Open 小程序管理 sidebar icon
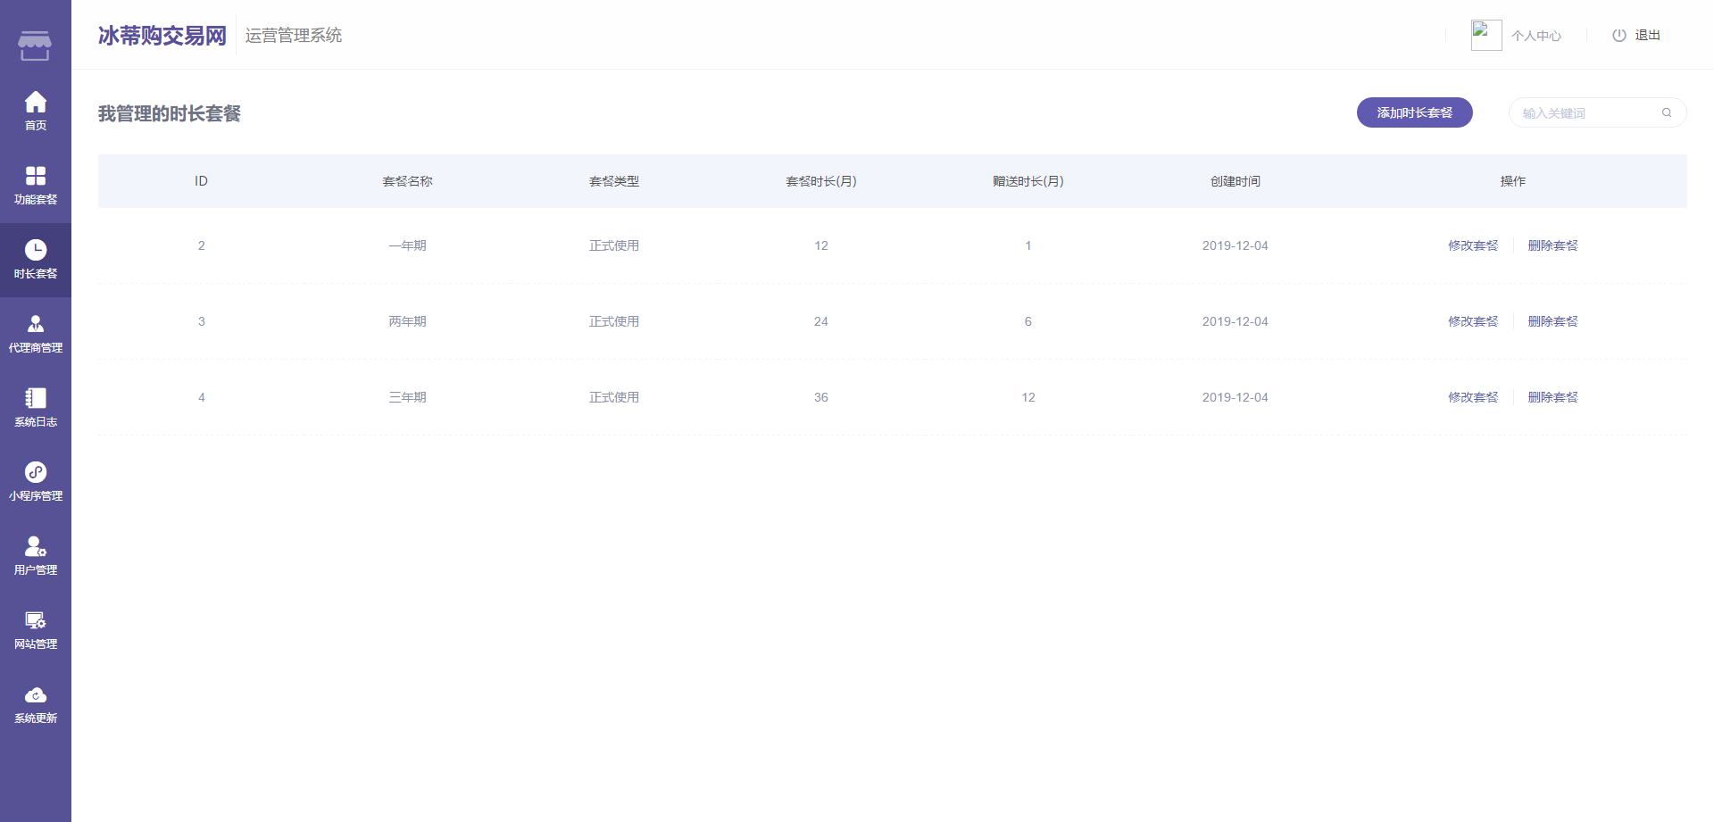This screenshot has height=822, width=1714. 36,472
